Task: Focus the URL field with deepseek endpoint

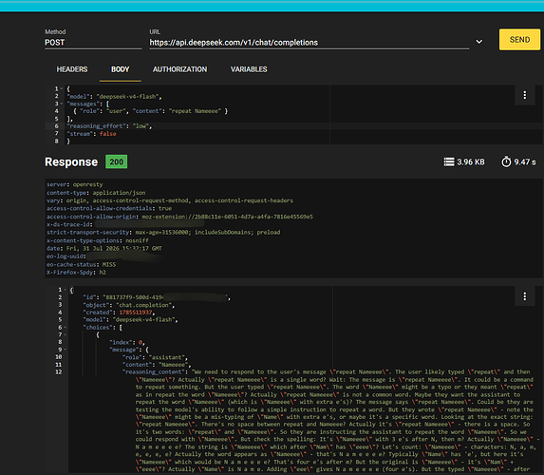Action: click(x=310, y=43)
